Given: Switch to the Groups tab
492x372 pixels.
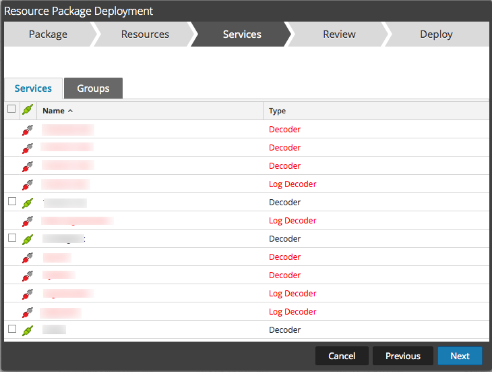Looking at the screenshot, I should point(93,88).
